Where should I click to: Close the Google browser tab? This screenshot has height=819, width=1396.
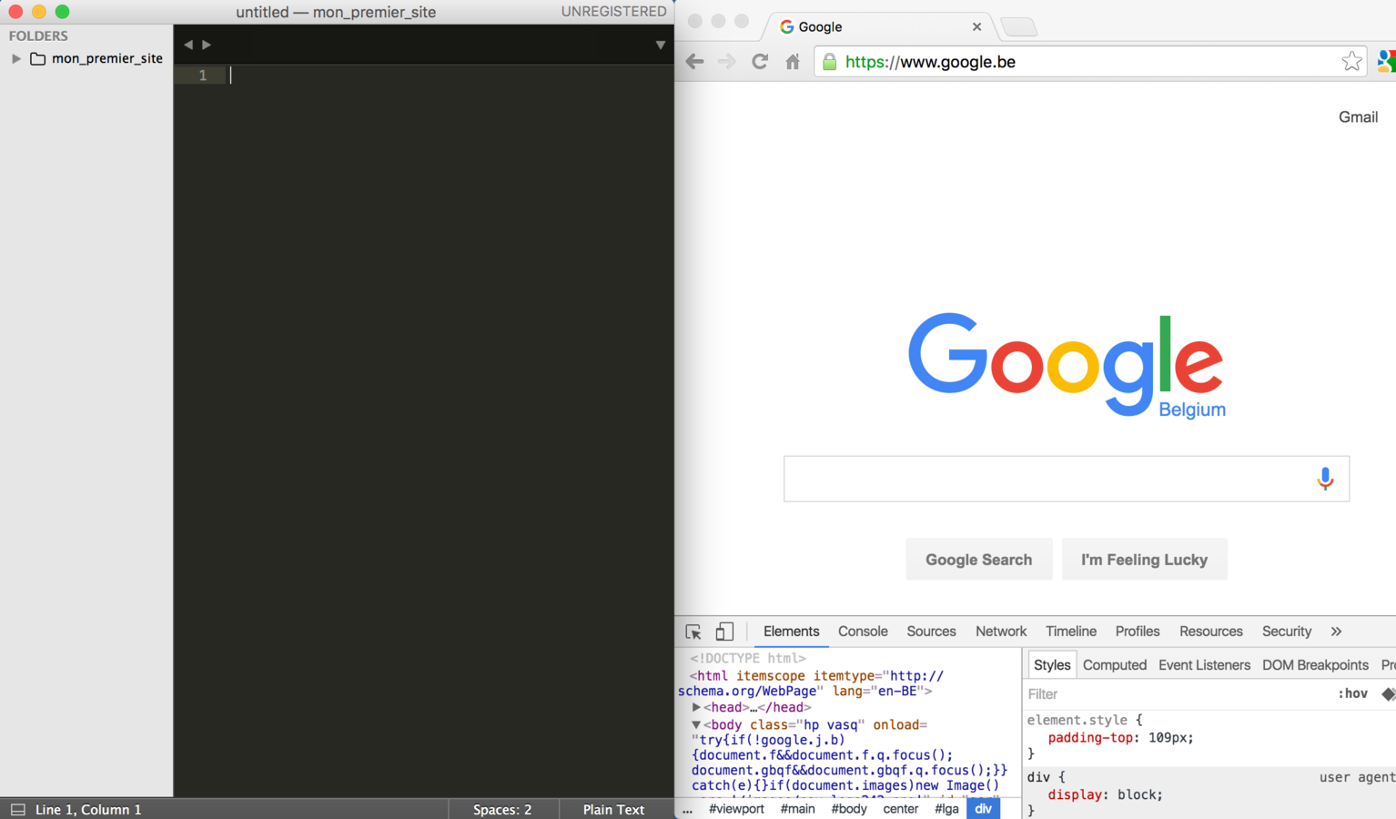[976, 27]
